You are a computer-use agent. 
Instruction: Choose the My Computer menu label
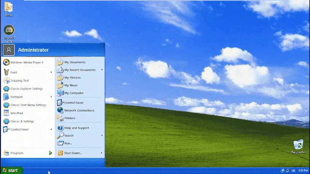pyautogui.click(x=74, y=93)
